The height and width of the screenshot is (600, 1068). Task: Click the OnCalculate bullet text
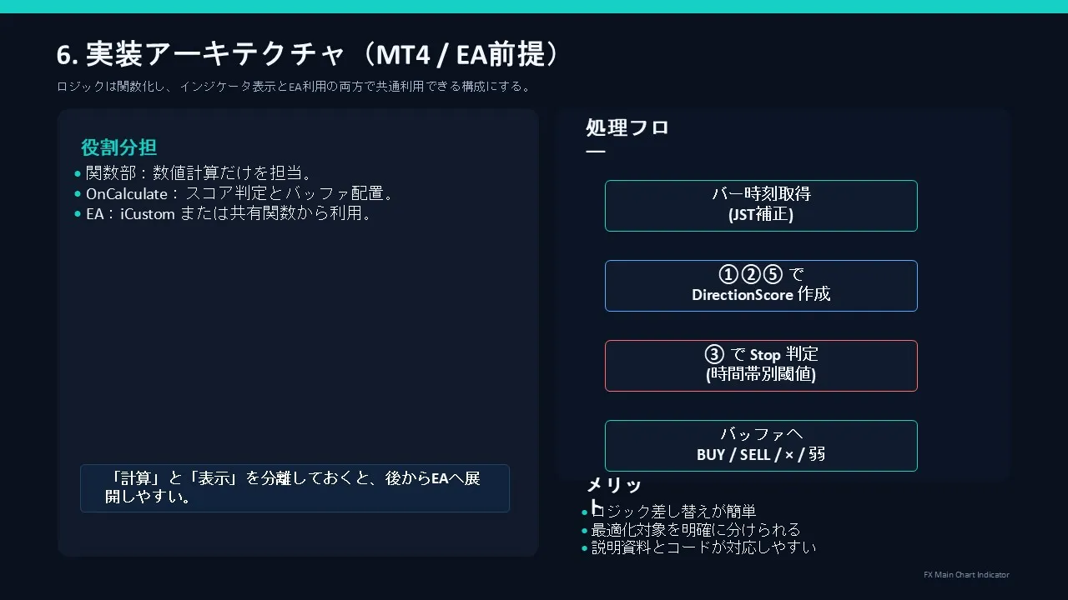(239, 194)
